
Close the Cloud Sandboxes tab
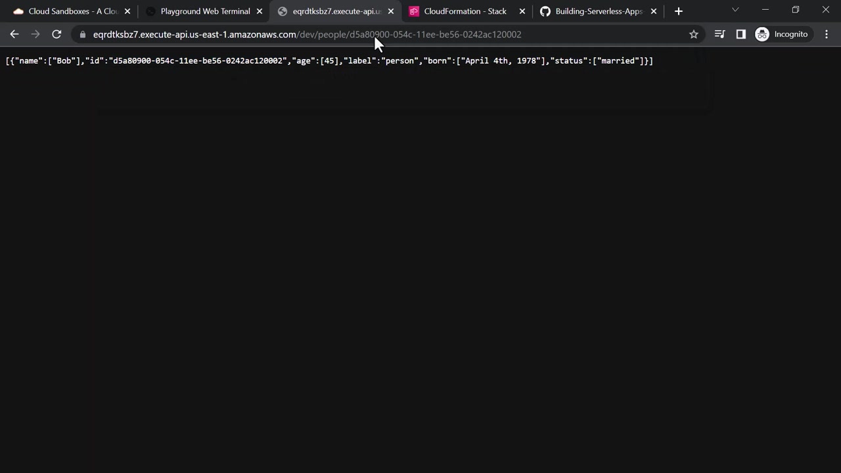click(127, 11)
